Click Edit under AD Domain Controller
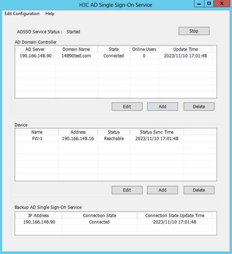The height and width of the screenshot is (254, 232). point(127,106)
